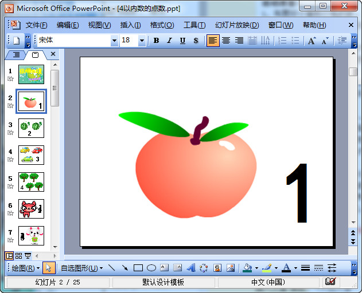This screenshot has height=293, width=362.
Task: Apply bulleted list formatting
Action: pyautogui.click(x=295, y=41)
